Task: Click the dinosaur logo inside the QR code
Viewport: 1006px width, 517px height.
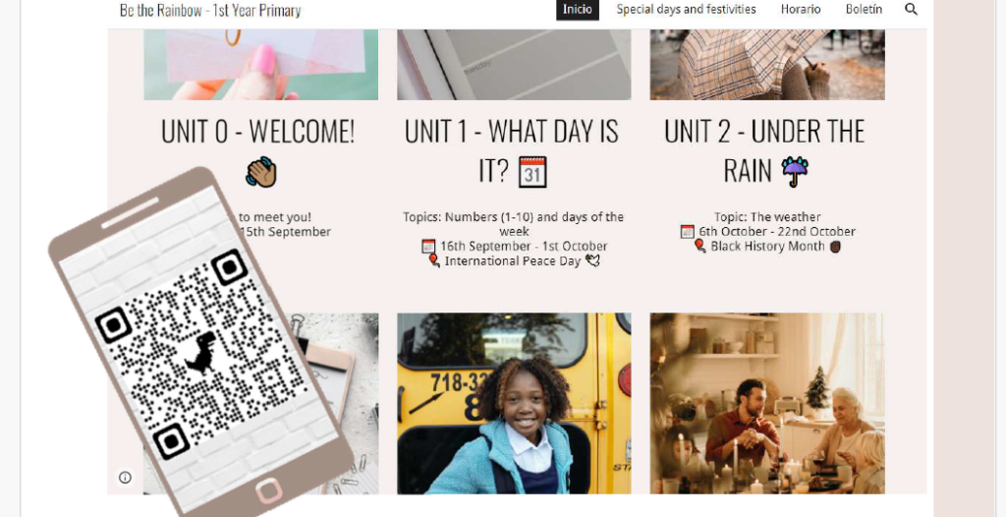Action: tap(200, 353)
